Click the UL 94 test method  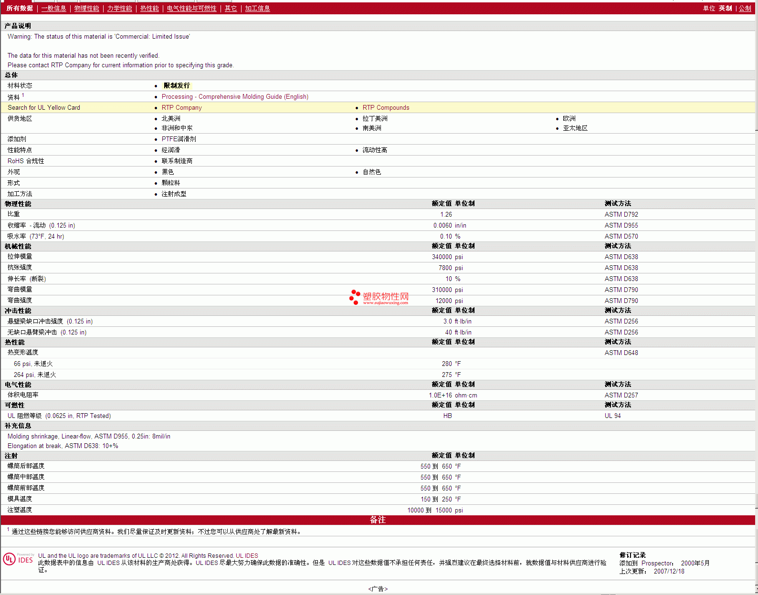(x=612, y=416)
